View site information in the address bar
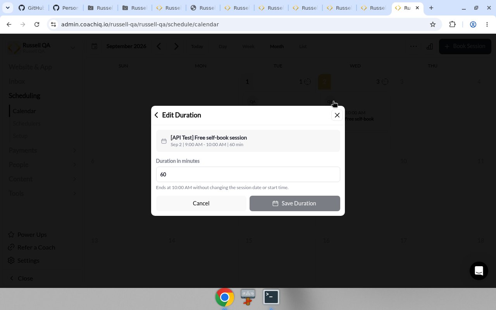The height and width of the screenshot is (310, 496). tap(54, 24)
